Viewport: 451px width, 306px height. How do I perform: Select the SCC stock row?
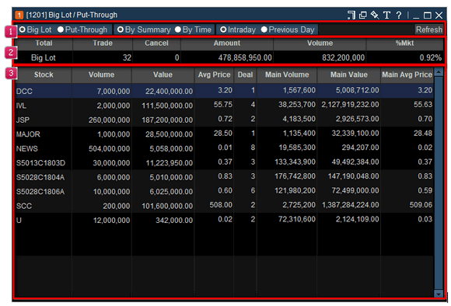[x=225, y=206]
